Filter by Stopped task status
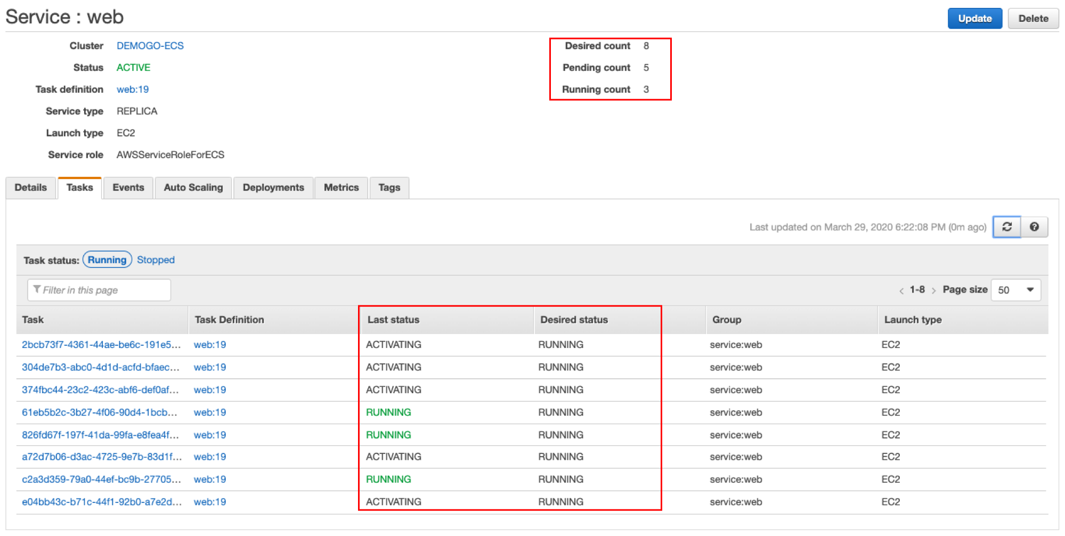Screen dimensions: 1065x536 point(156,260)
